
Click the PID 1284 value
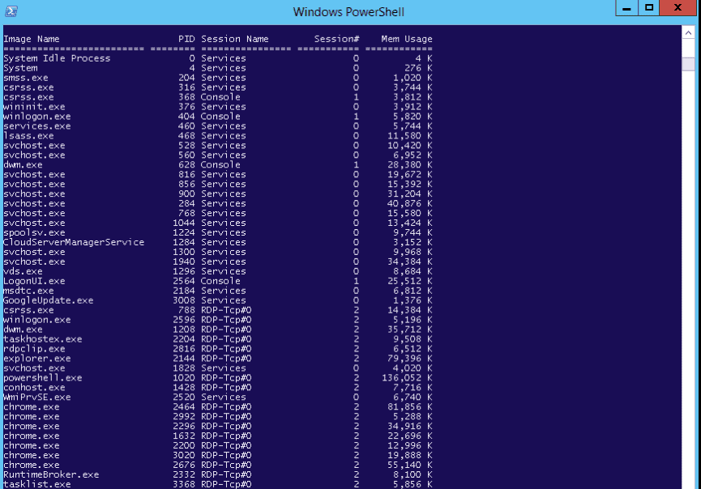point(184,243)
